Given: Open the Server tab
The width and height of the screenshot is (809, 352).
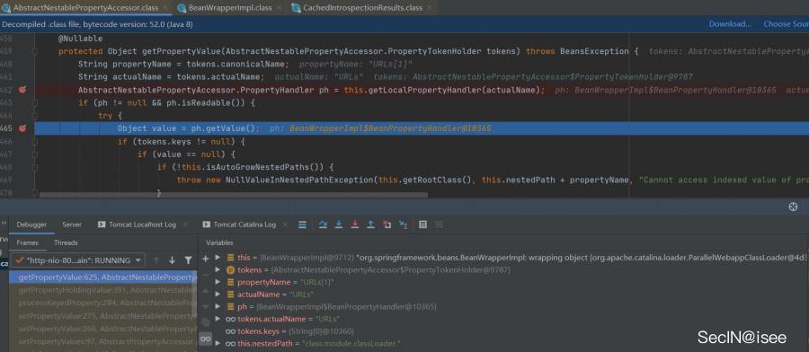Looking at the screenshot, I should 72,224.
